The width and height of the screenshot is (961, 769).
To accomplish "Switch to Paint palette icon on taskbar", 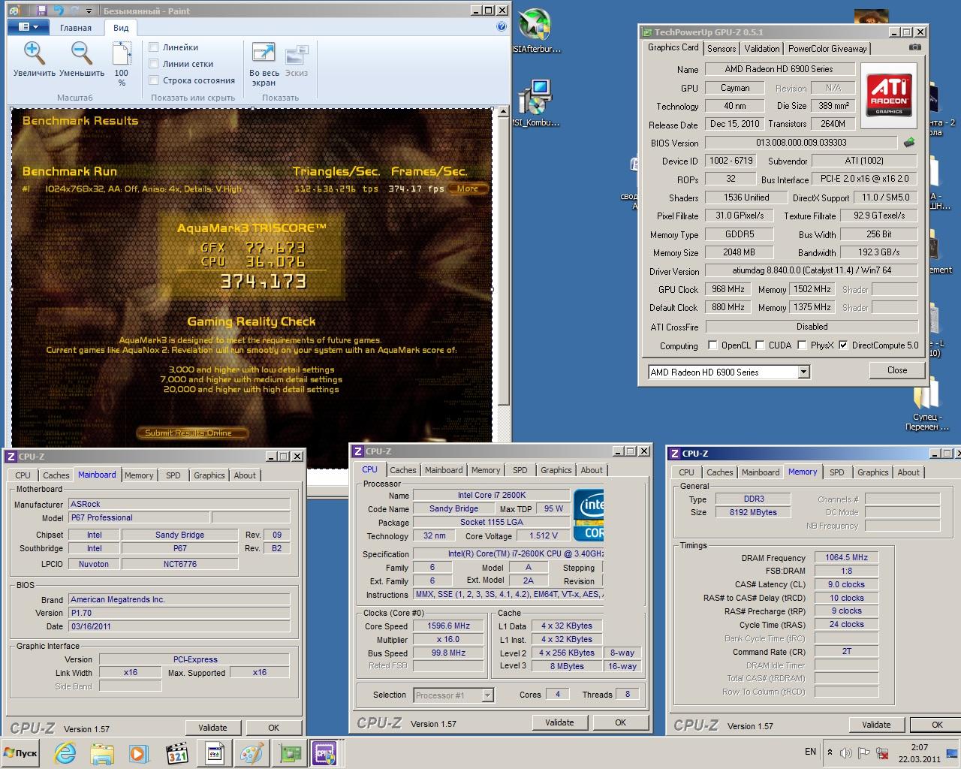I will (x=252, y=753).
